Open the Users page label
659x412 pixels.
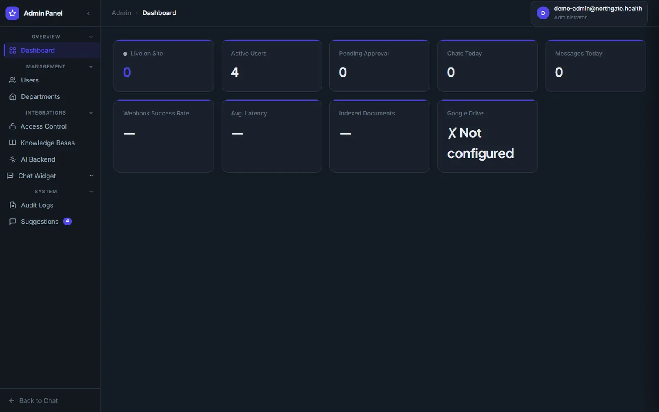coord(30,80)
